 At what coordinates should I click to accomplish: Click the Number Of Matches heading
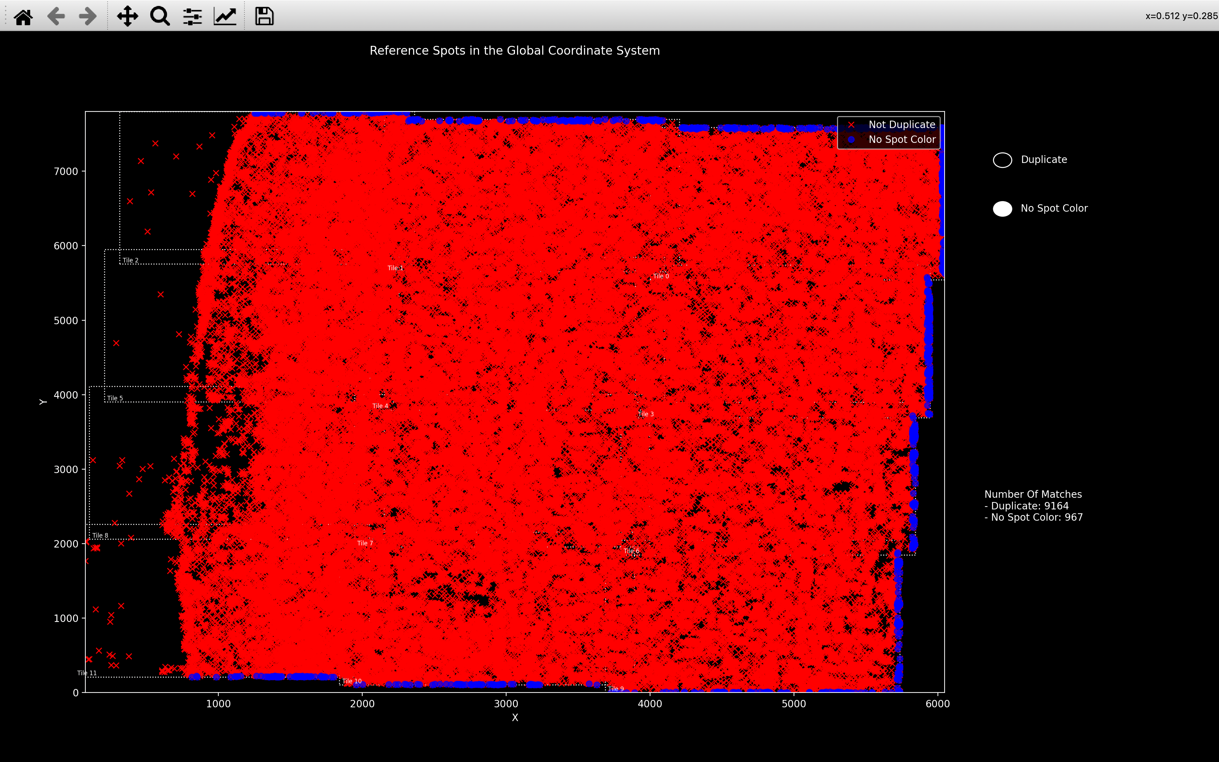click(1033, 494)
